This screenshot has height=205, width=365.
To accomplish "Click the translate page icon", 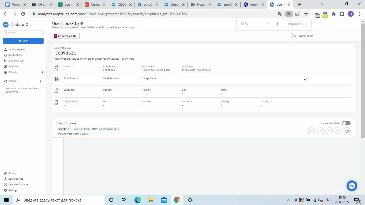I will tap(280, 14).
